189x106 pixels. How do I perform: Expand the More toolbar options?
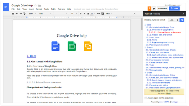pos(109,14)
